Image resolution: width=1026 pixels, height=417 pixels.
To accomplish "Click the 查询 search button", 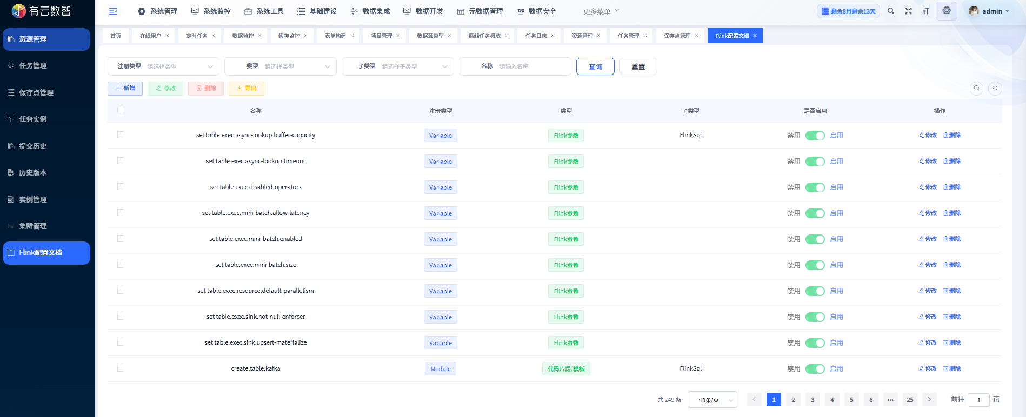I will [x=595, y=66].
